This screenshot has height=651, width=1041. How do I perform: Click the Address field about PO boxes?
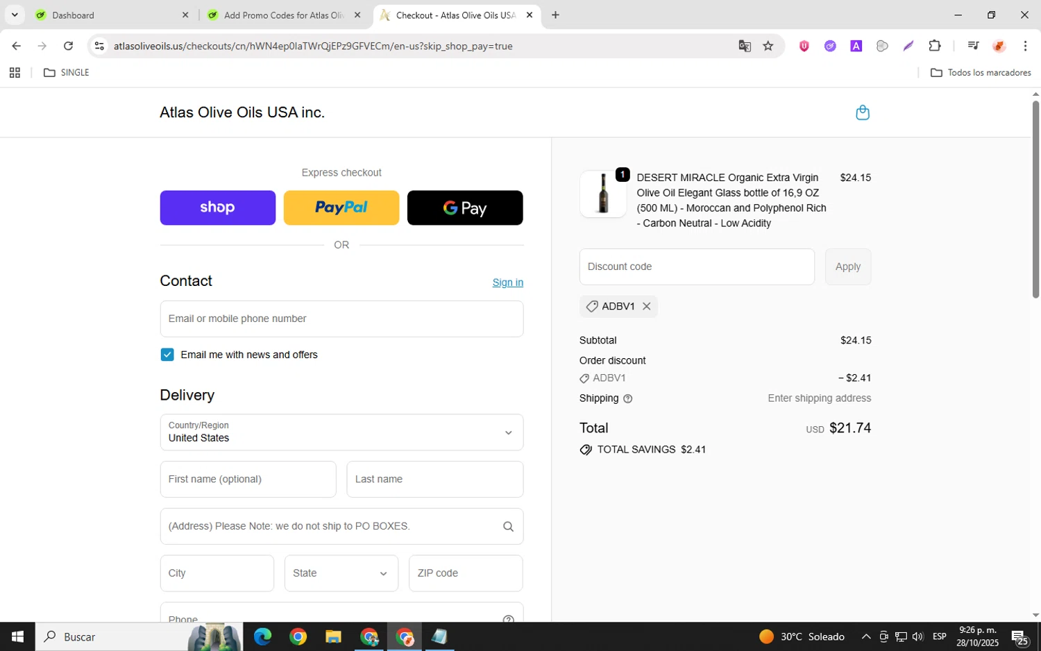341,526
